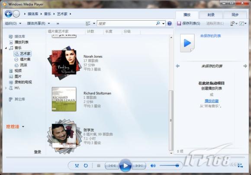Image resolution: width=251 pixels, height=175 pixels.
Task: Open the view options dropdown arrow
Action: [94, 23]
